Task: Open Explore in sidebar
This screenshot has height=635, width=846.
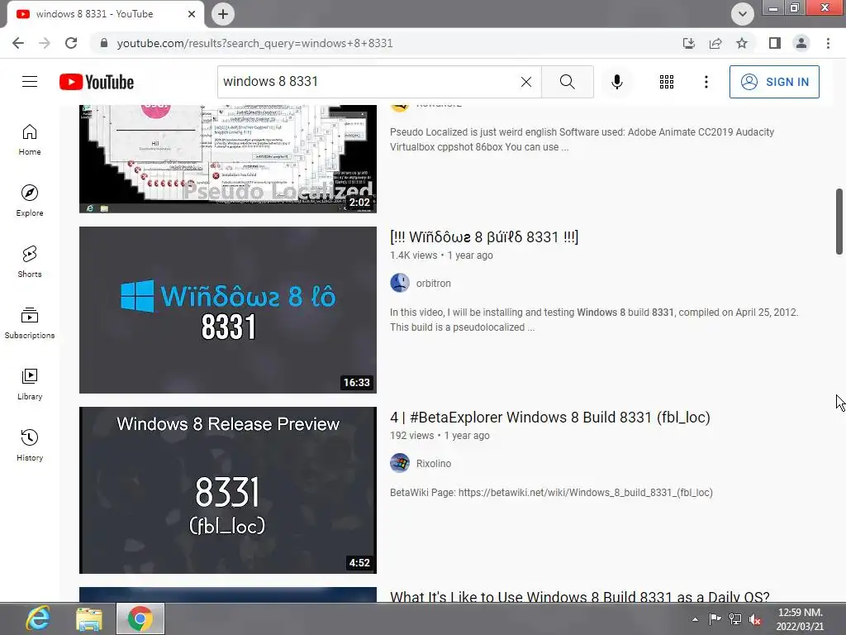Action: click(x=30, y=201)
